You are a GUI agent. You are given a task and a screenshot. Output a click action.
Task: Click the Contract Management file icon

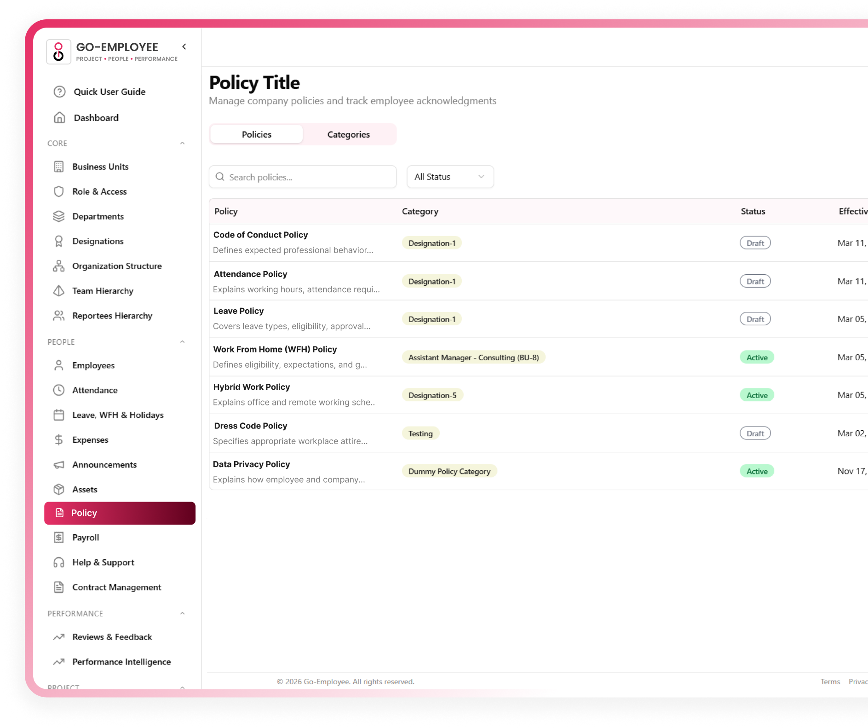tap(59, 587)
